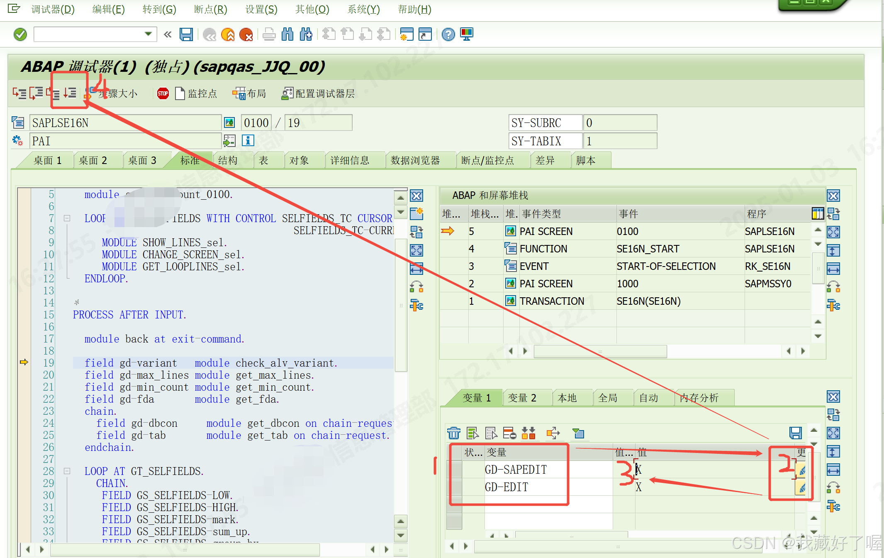Switch to the 变量 2 tab
Viewport: 884px width, 558px height.
click(x=522, y=398)
